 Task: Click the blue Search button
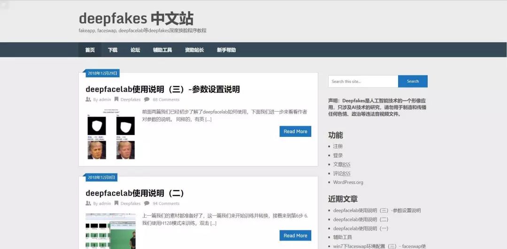point(413,82)
